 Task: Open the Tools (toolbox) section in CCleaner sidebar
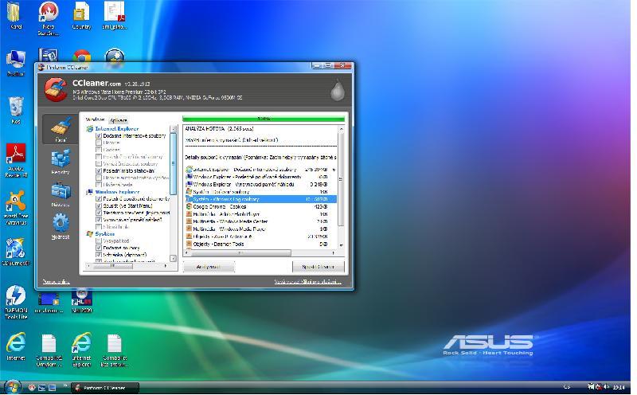[61, 194]
